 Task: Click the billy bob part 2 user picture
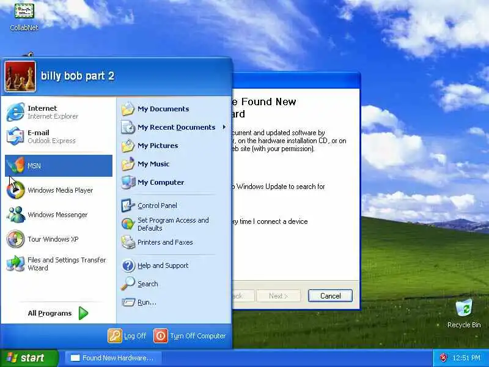20,76
